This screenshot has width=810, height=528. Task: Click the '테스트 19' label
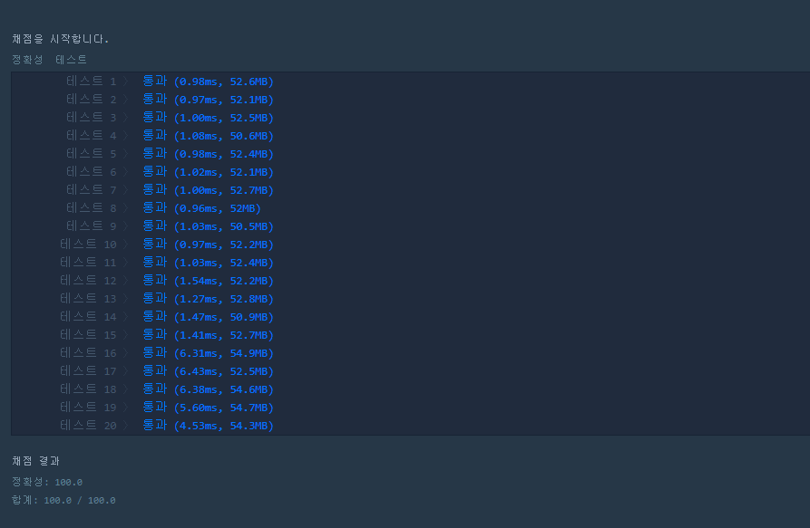coord(88,408)
